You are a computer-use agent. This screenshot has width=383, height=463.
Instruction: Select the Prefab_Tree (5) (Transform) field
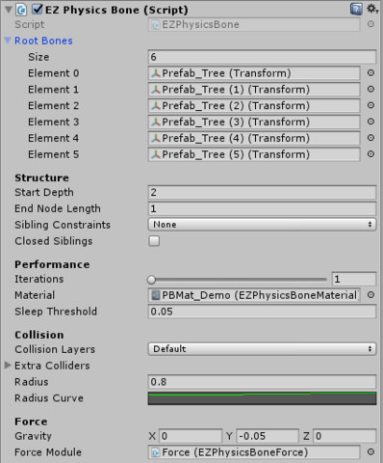pos(254,154)
